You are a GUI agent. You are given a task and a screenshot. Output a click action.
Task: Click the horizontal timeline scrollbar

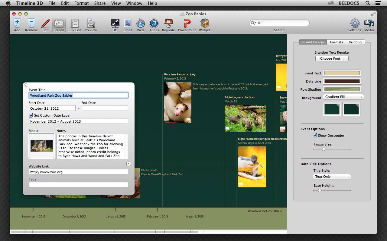[x=104, y=232]
